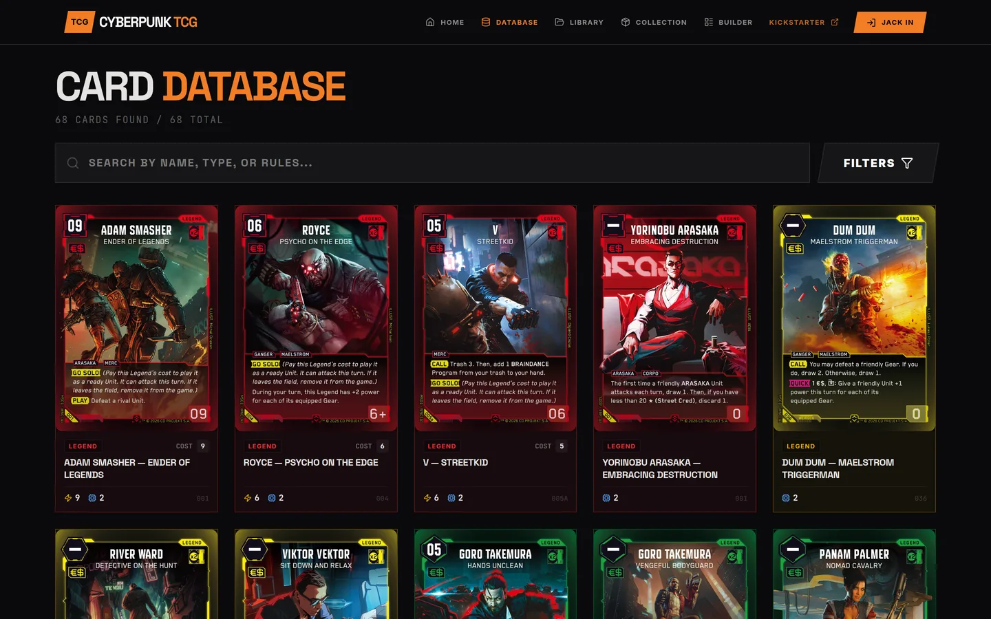Viewport: 991px width, 619px height.
Task: Click the TCG logo badge
Action: coord(80,22)
